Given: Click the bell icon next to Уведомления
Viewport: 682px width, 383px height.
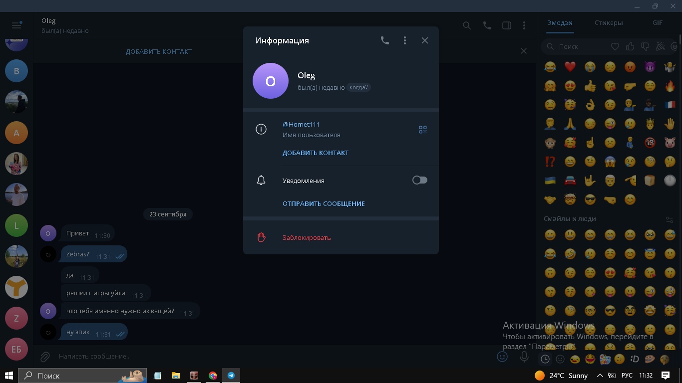Looking at the screenshot, I should point(261,181).
